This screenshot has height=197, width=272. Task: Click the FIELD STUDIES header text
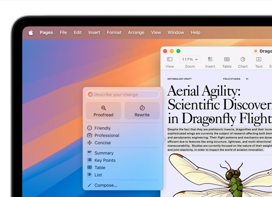point(232,79)
